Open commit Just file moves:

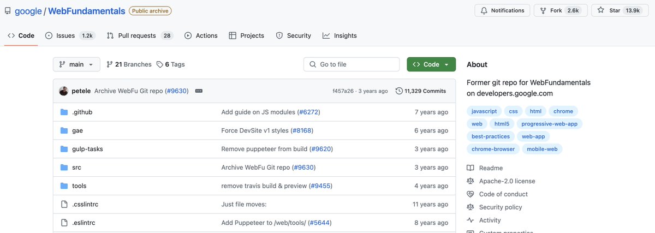[x=243, y=205]
